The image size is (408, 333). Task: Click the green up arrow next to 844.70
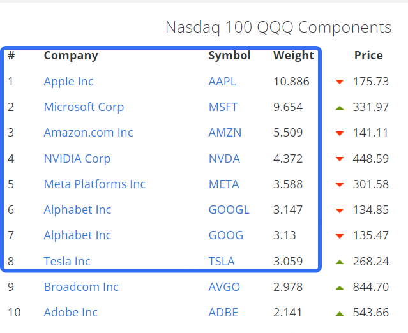(x=340, y=287)
